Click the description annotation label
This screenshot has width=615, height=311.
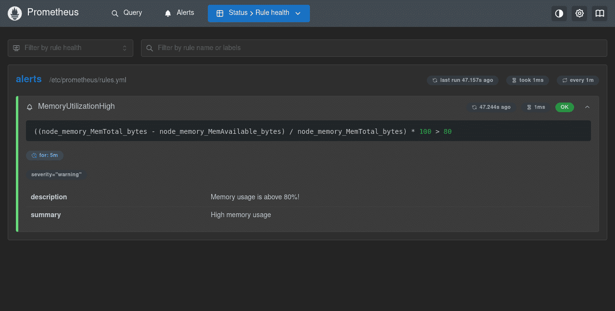[x=49, y=197]
